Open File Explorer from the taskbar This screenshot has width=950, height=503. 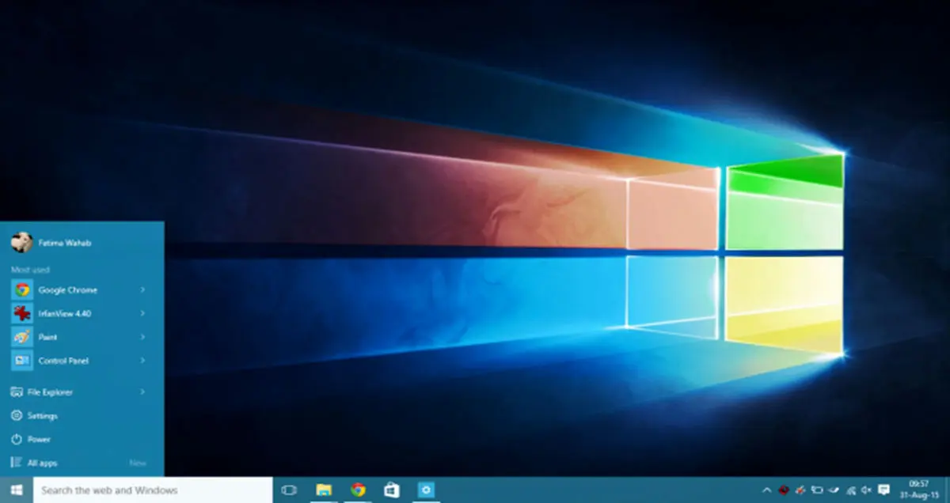coord(323,490)
